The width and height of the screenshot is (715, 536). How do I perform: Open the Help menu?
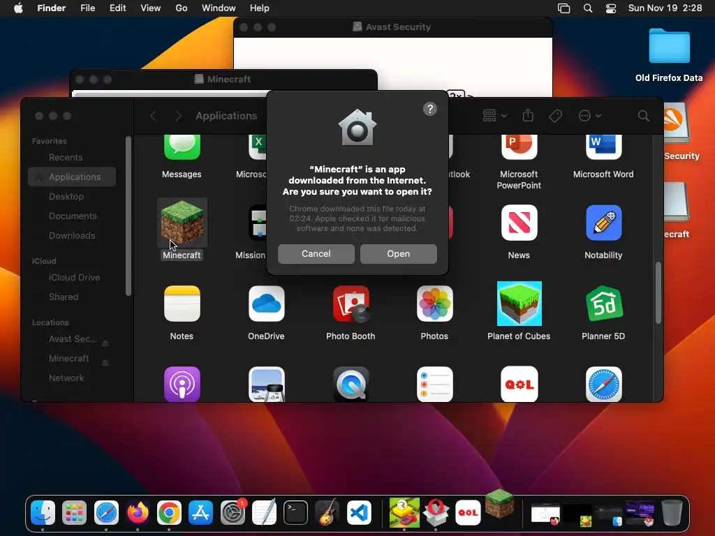pos(260,8)
